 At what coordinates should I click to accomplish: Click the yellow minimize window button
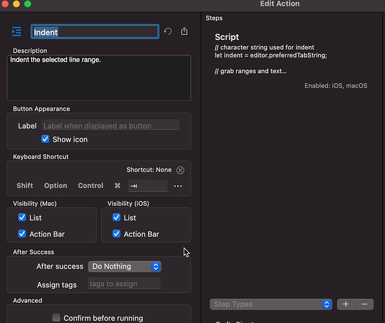[x=16, y=4]
